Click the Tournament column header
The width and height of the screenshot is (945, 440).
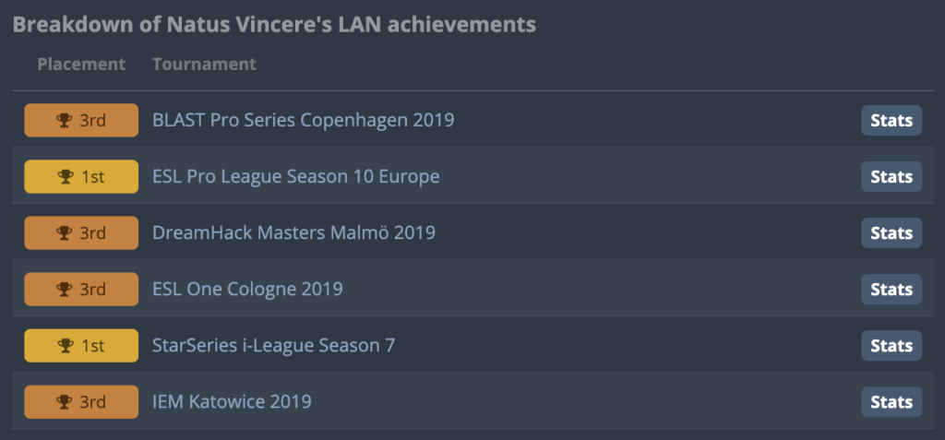pos(204,64)
